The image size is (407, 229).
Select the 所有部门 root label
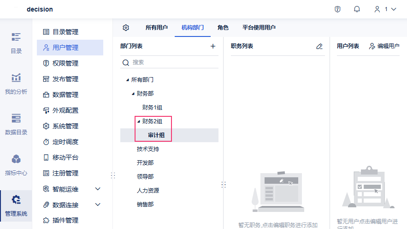coord(142,80)
